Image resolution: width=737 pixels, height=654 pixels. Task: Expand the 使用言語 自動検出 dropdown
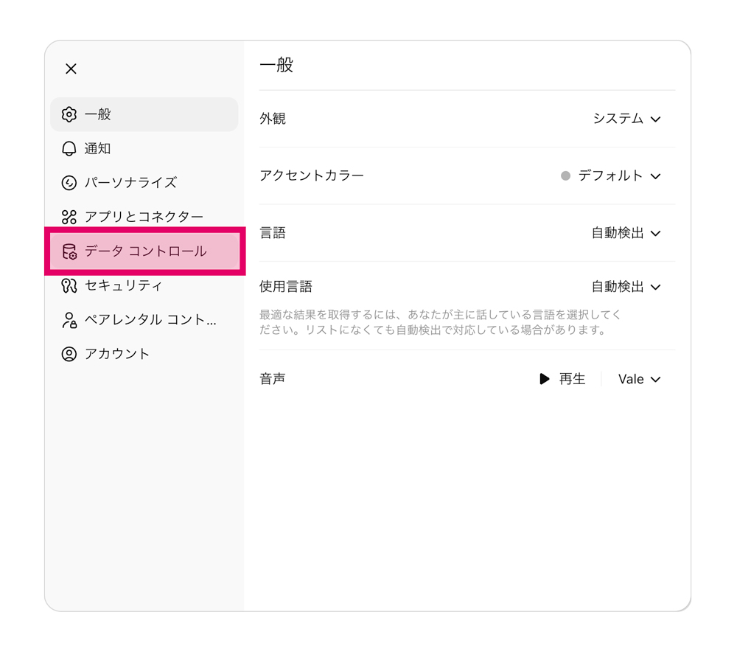click(626, 287)
